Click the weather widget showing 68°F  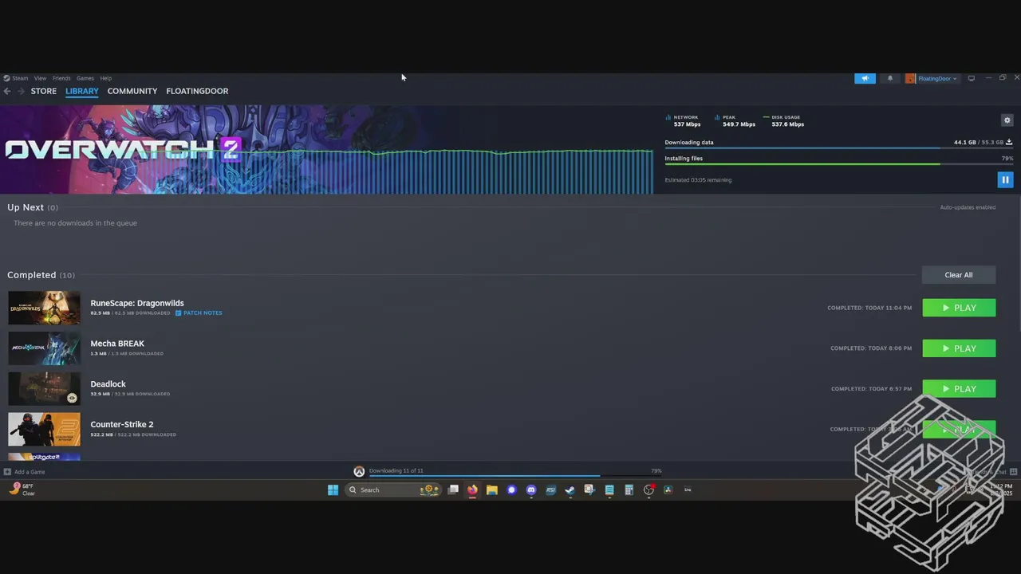(22, 489)
